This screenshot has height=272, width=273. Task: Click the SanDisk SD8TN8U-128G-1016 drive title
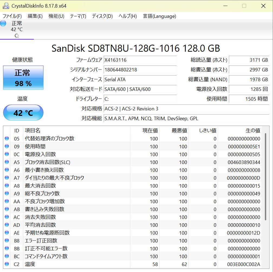coord(136,48)
